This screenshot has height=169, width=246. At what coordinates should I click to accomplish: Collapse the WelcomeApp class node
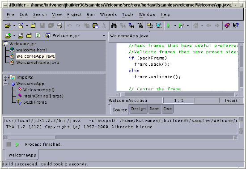coord(5,84)
